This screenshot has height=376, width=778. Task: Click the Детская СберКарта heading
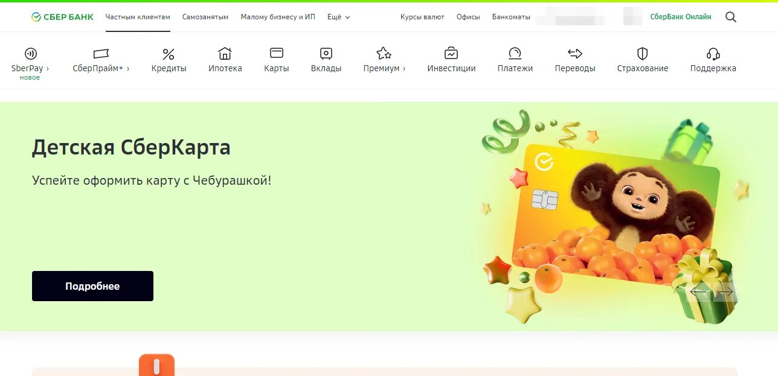coord(131,147)
